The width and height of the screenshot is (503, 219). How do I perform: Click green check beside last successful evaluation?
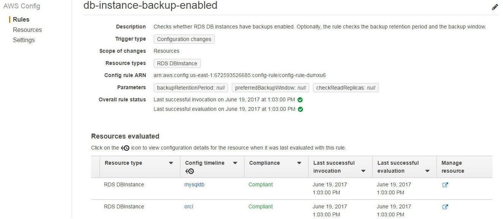click(300, 109)
